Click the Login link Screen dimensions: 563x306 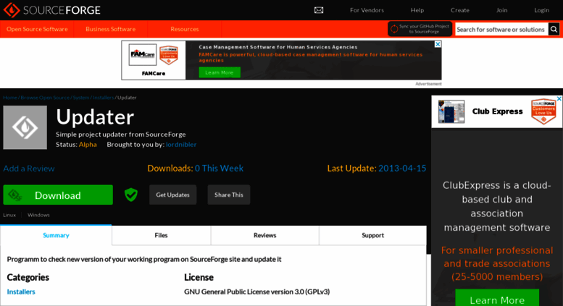pyautogui.click(x=541, y=10)
